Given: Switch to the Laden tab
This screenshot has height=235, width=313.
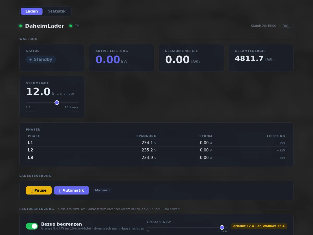Looking at the screenshot, I should (x=32, y=11).
